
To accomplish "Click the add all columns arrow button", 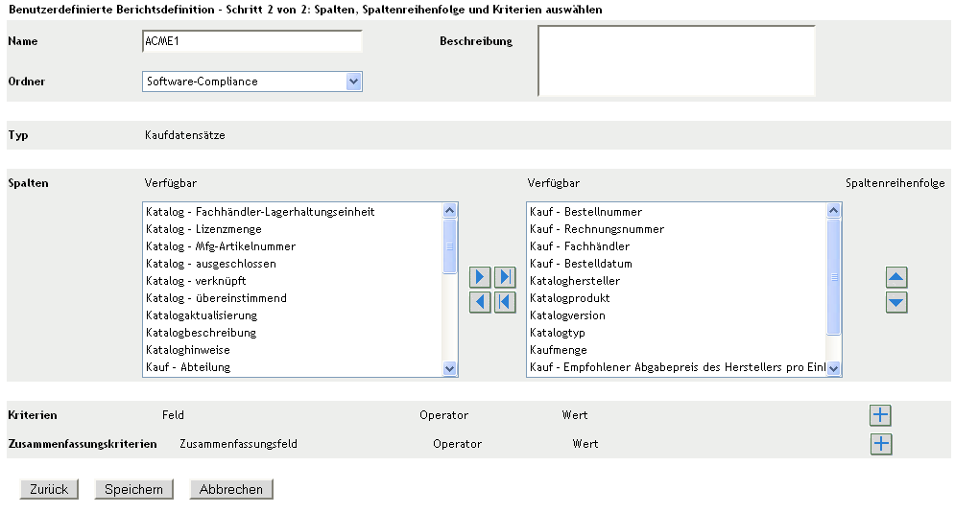I will tap(506, 278).
